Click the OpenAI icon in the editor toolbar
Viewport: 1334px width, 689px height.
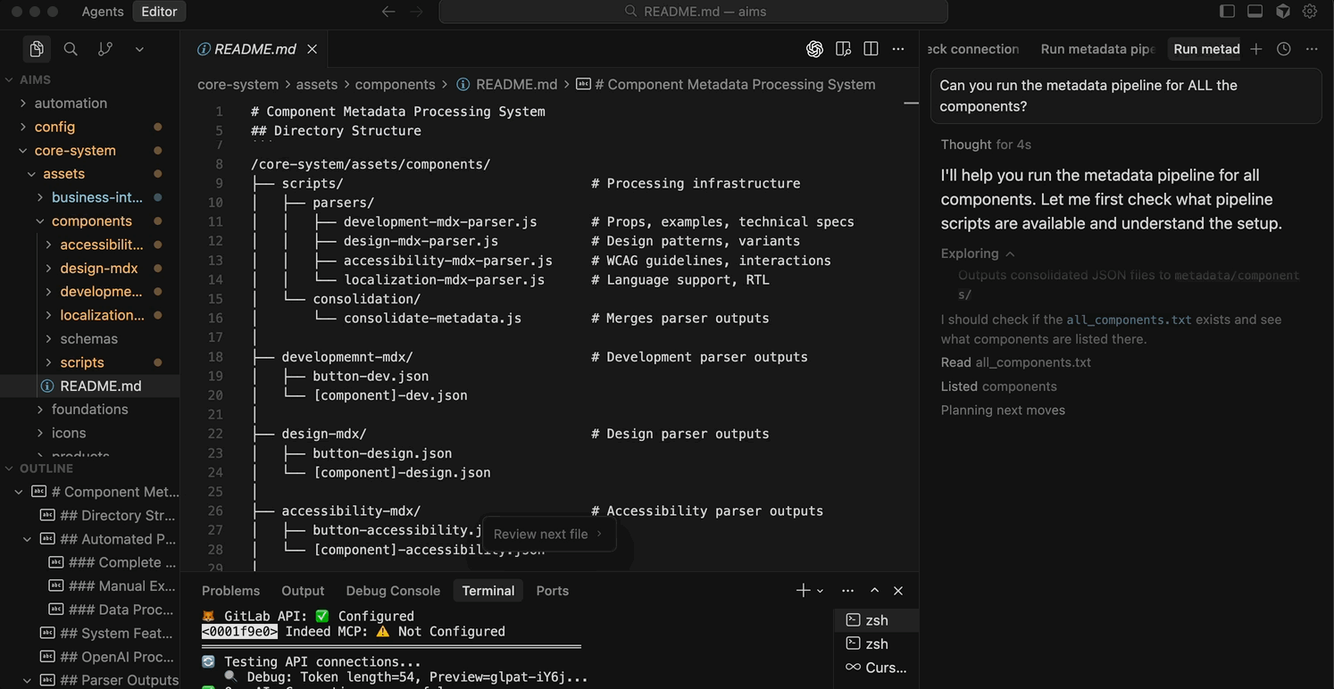pyautogui.click(x=814, y=49)
